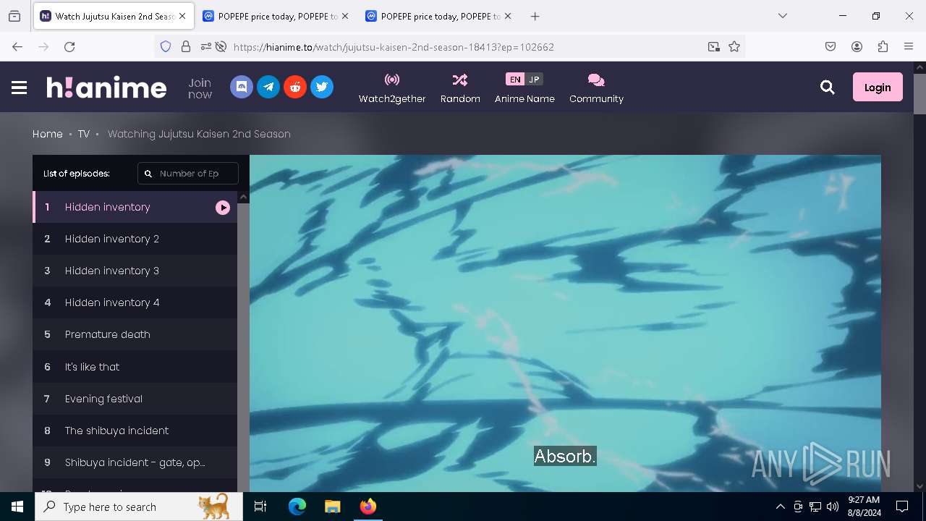The height and width of the screenshot is (521, 926).
Task: Open site permissions icon in the address bar
Action: (206, 46)
